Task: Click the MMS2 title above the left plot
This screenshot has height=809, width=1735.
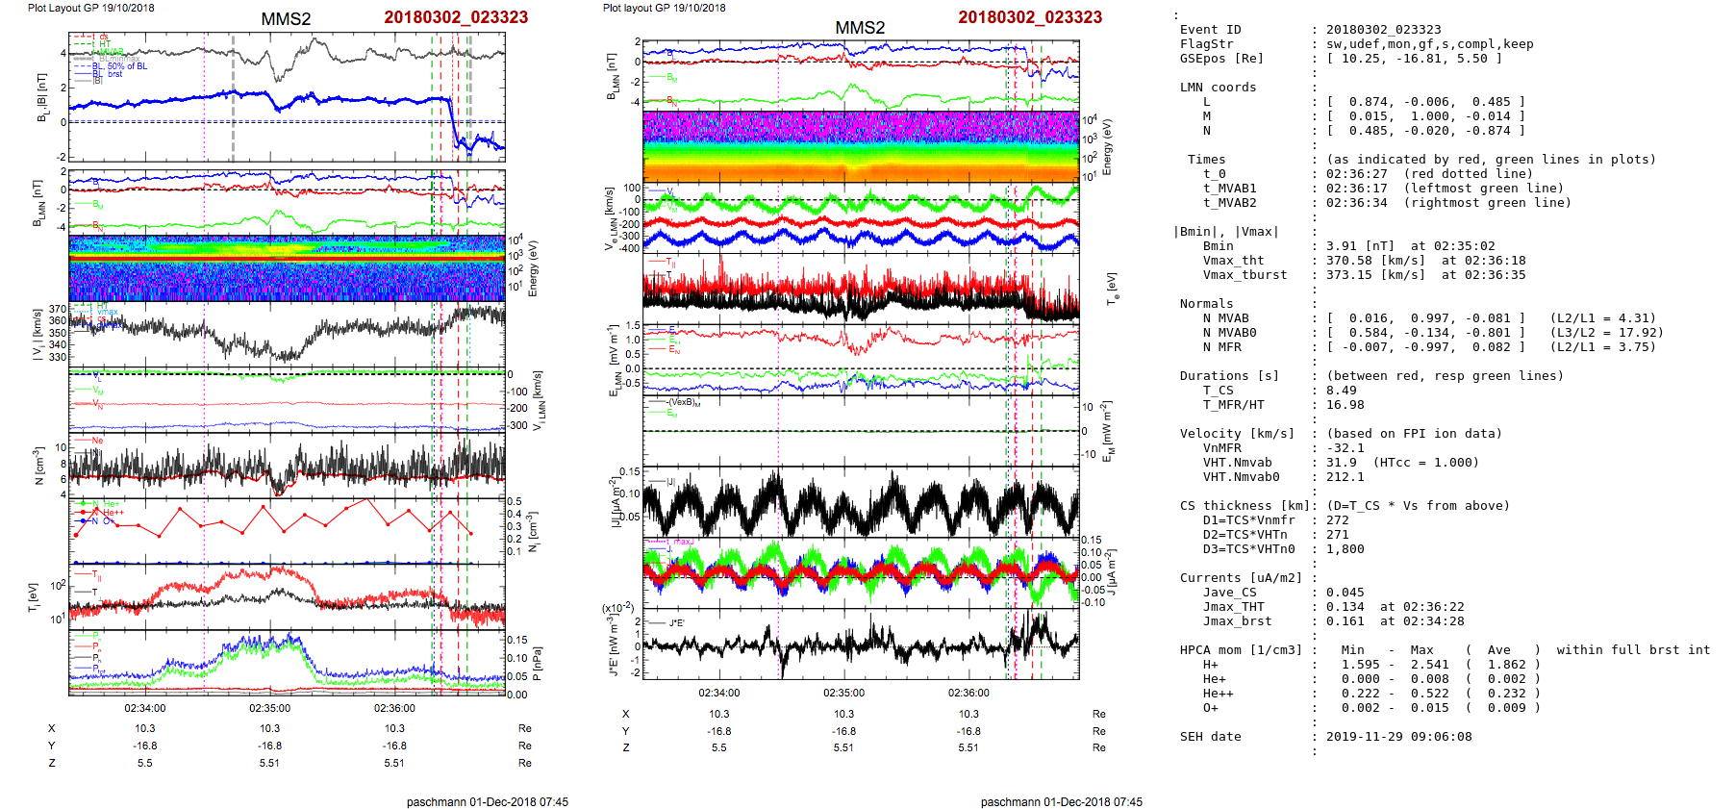Action: pos(286,19)
